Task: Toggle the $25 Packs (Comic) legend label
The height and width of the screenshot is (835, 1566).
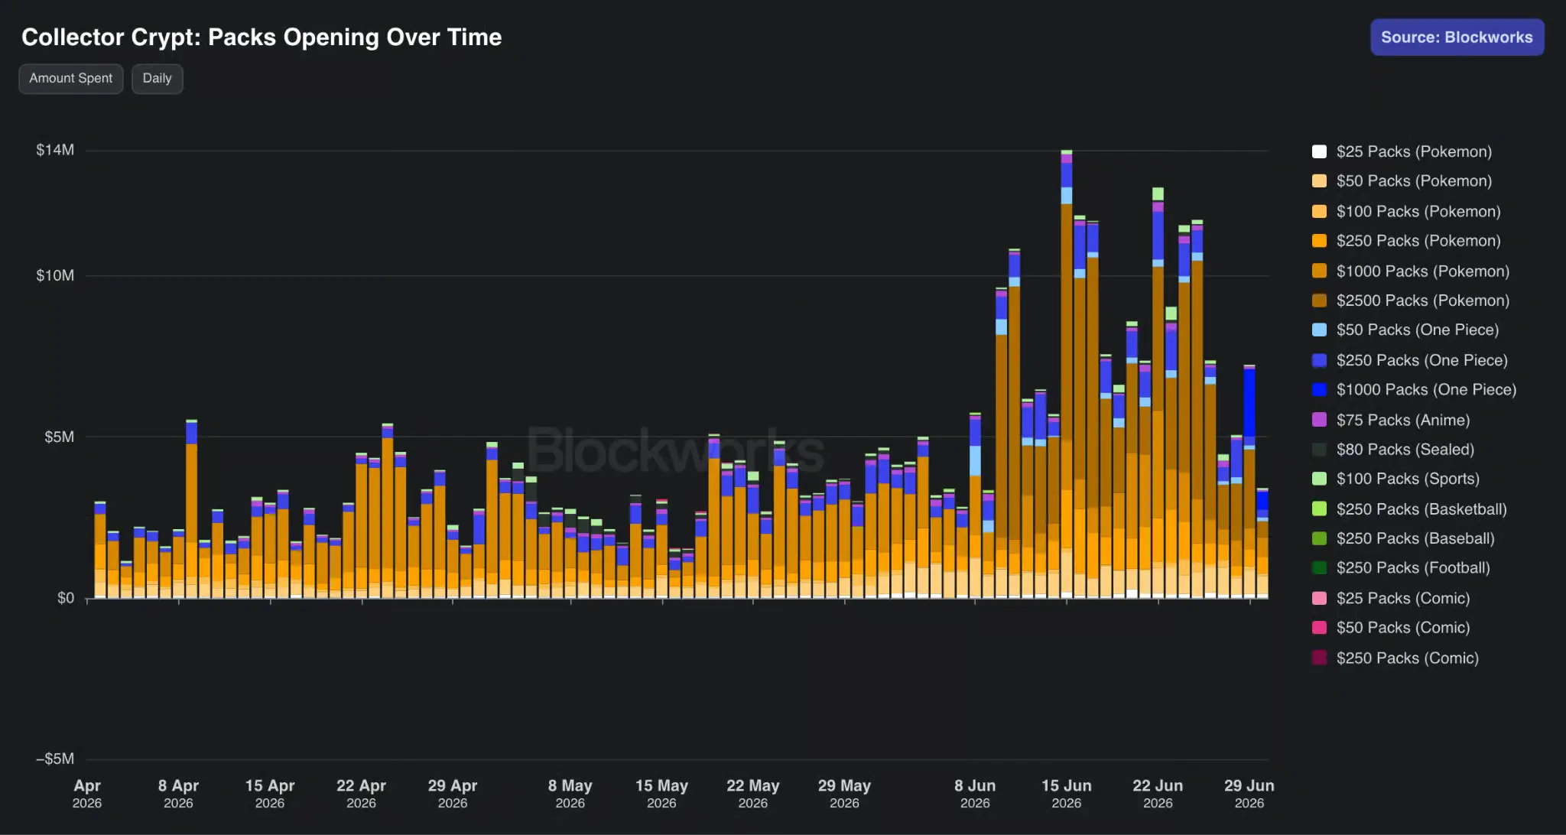Action: pyautogui.click(x=1403, y=598)
